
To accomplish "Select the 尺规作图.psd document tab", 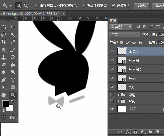I will pyautogui.click(x=30, y=14).
